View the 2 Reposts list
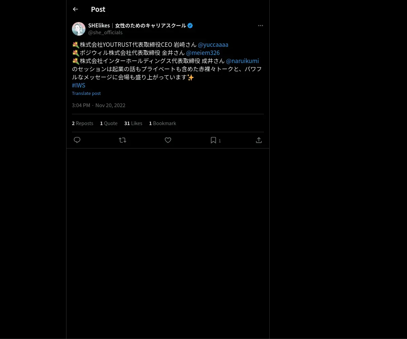The image size is (407, 339). [x=82, y=123]
